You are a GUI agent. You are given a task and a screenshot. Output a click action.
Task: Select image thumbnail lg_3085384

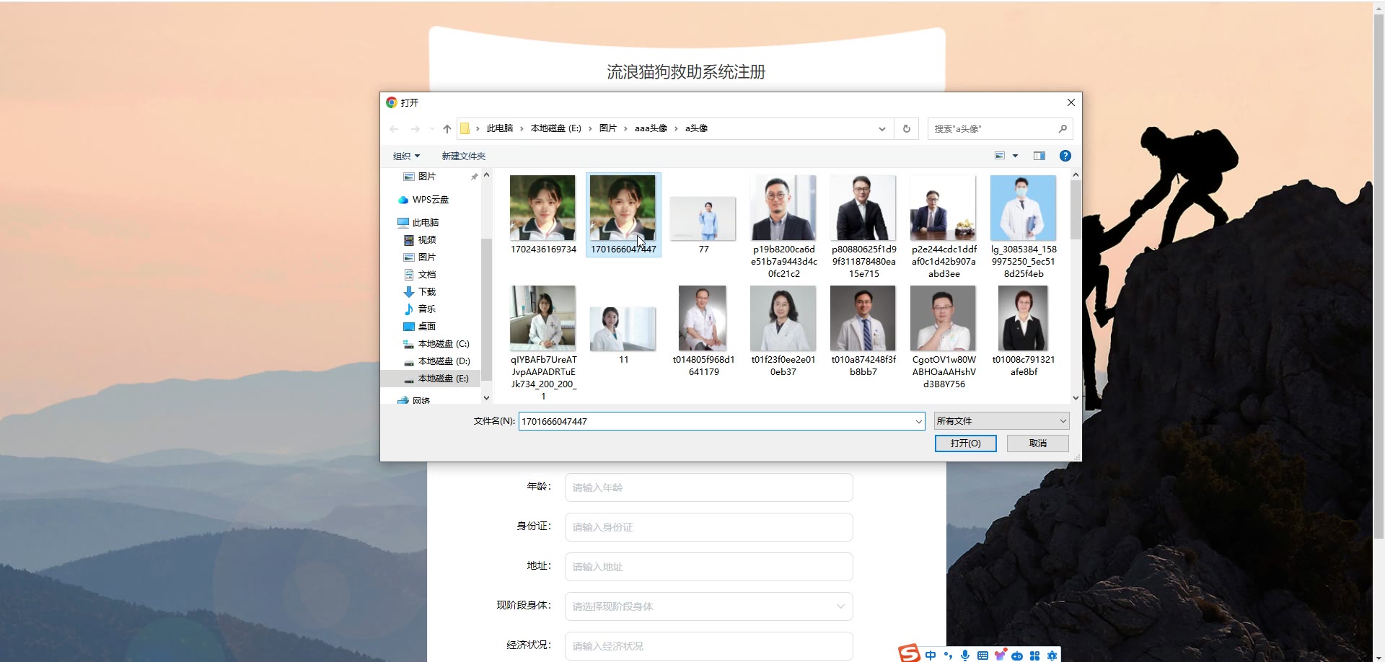1023,208
